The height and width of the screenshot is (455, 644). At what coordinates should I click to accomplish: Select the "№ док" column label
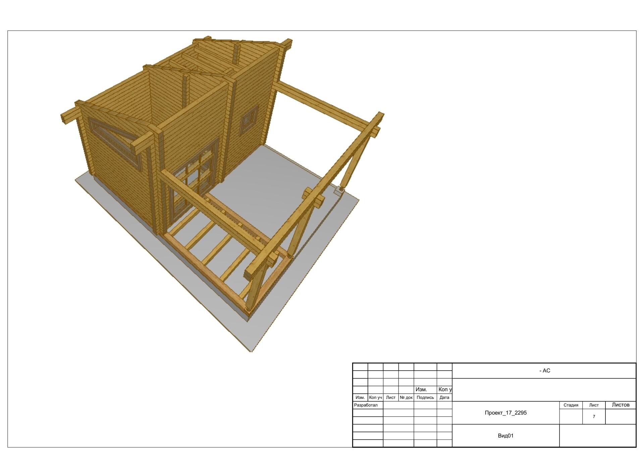[406, 397]
